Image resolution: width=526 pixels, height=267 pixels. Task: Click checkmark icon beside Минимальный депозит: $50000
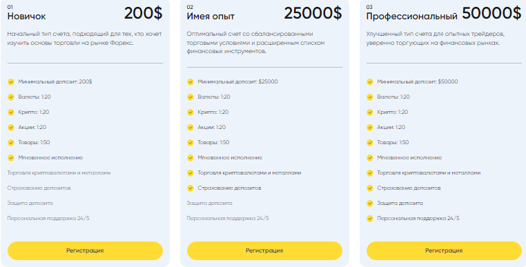tap(370, 82)
